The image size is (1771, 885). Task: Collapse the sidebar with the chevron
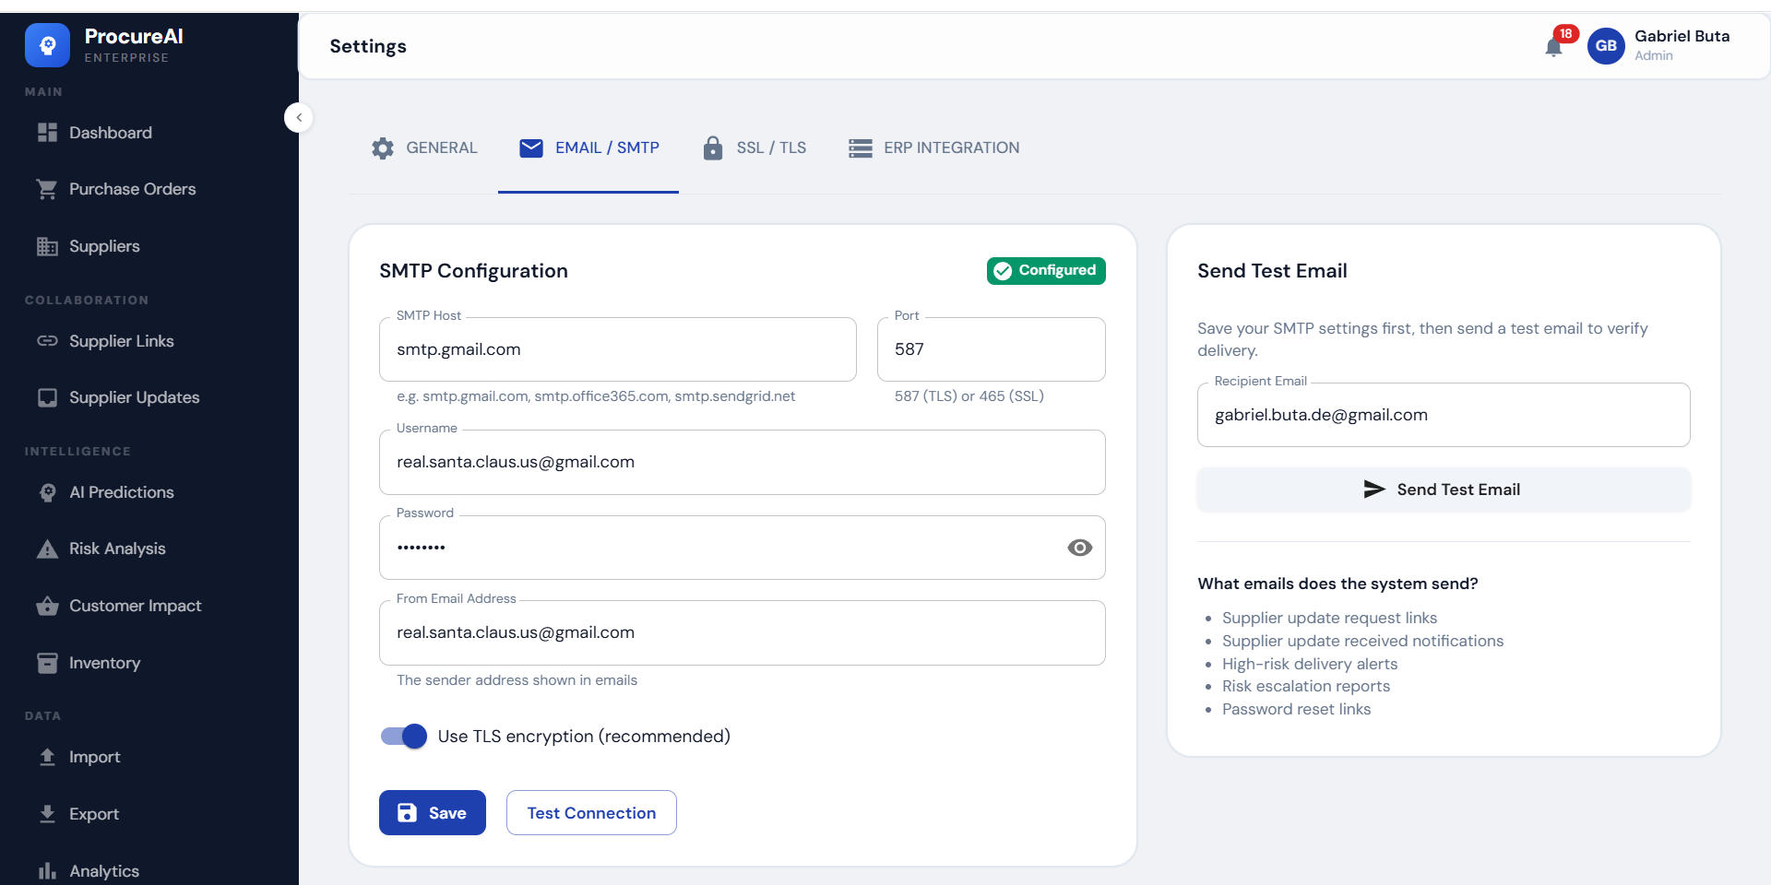[298, 117]
